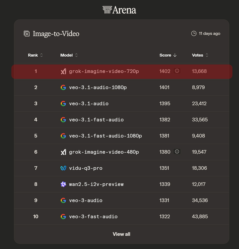Click the Arena logo at top
The image size is (239, 249).
tap(119, 10)
